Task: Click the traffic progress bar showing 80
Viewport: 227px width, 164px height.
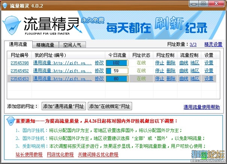Action: pyautogui.click(x=117, y=79)
